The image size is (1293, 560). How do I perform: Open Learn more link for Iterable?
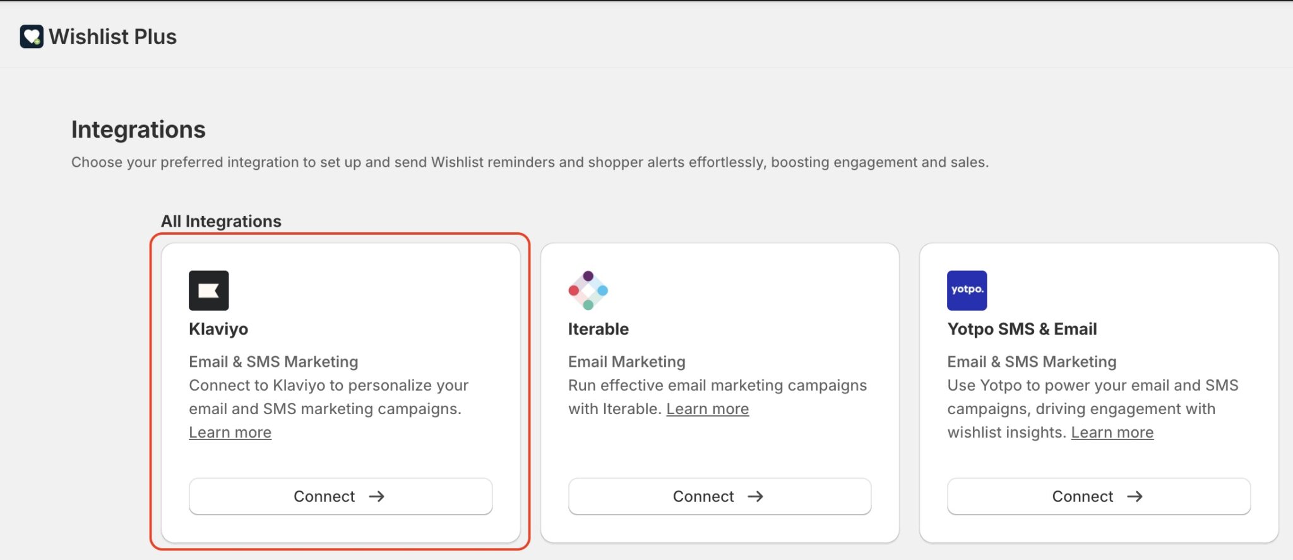click(x=708, y=409)
